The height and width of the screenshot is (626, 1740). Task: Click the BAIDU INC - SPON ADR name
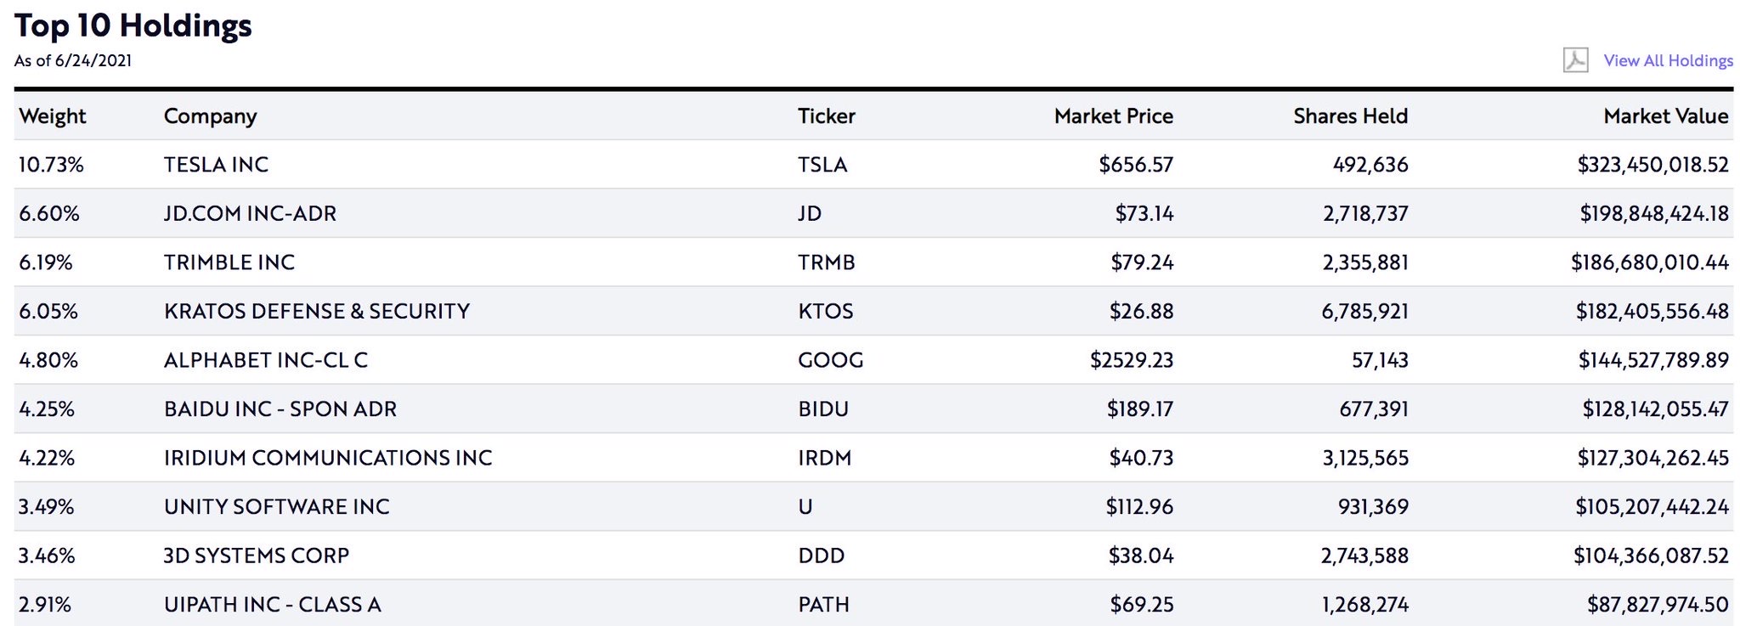point(280,409)
